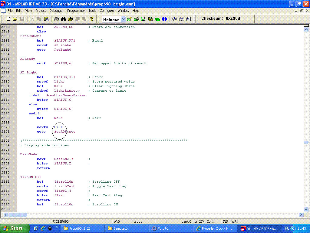310x233 pixels.
Task: Click the Find in Files folder-binoculars icon
Action: (70, 19)
